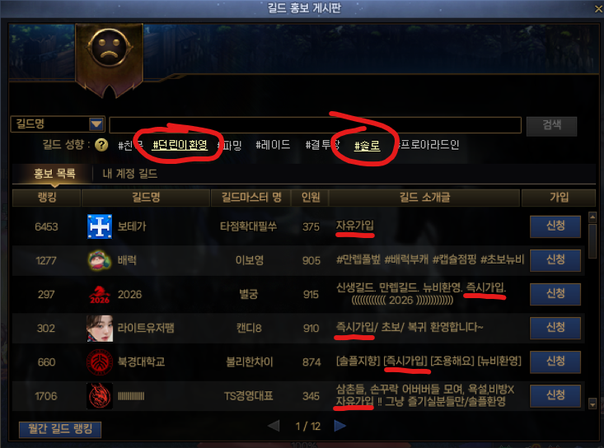This screenshot has height=448, width=604.
Task: Toggle the #솔로 guild tendency tag
Action: (368, 146)
